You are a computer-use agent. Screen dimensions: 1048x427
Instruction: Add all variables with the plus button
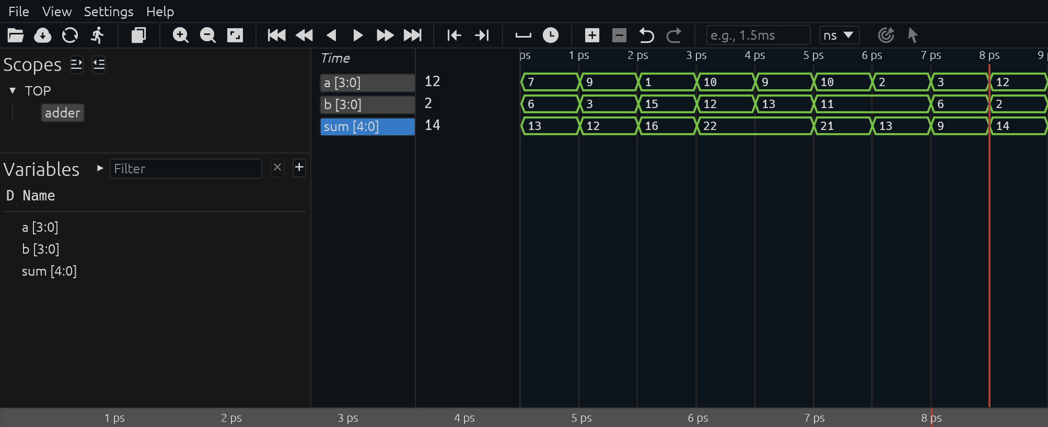tap(299, 168)
